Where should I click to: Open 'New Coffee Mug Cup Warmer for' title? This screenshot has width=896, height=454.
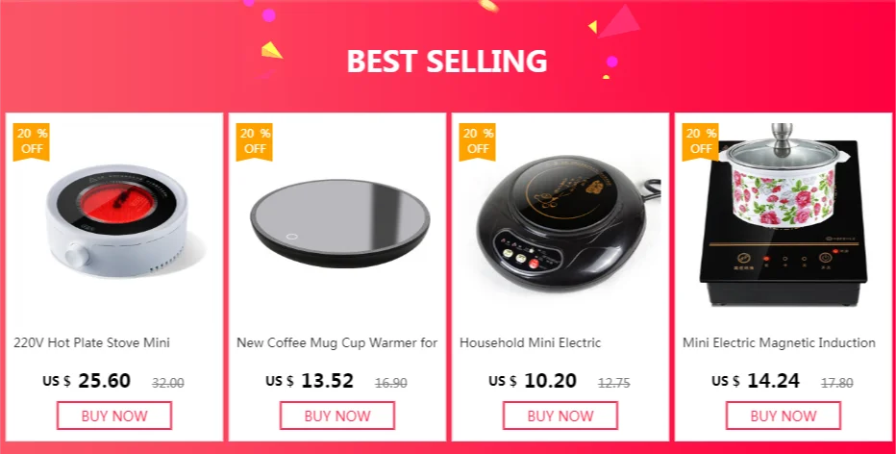click(337, 343)
